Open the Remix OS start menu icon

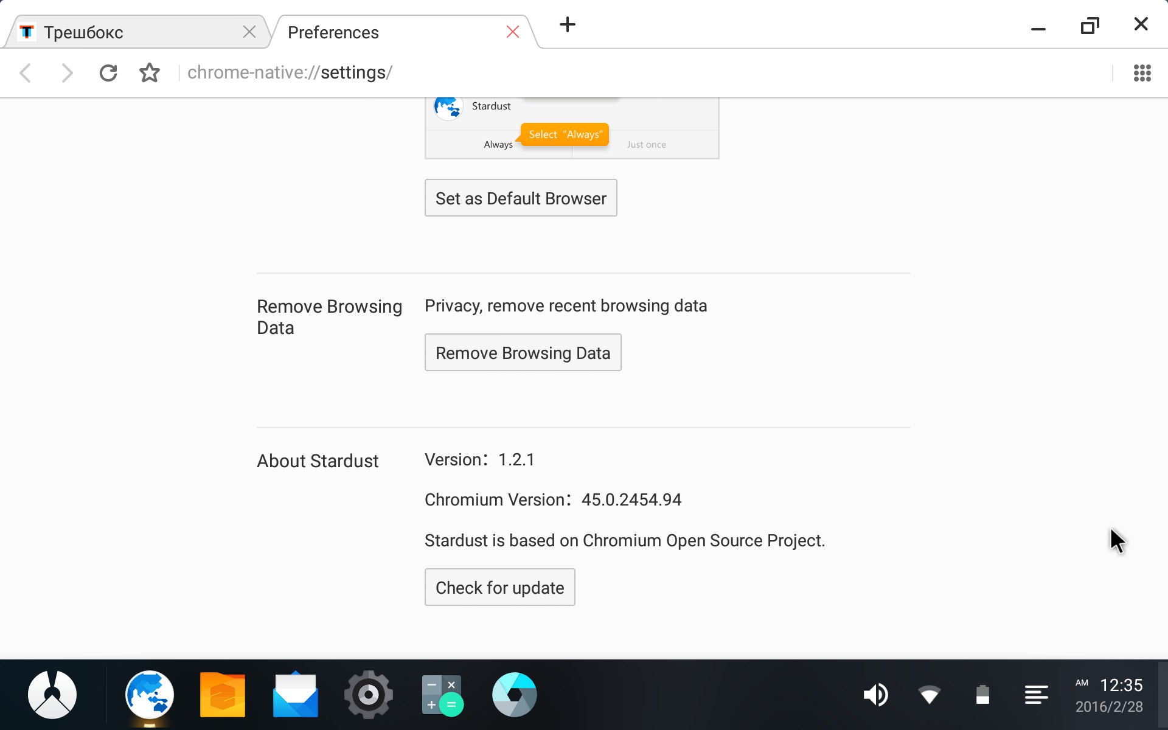coord(52,694)
